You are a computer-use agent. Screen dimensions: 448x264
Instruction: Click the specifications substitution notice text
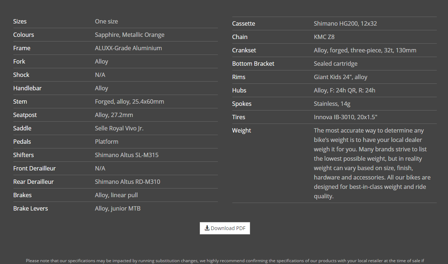[225, 260]
